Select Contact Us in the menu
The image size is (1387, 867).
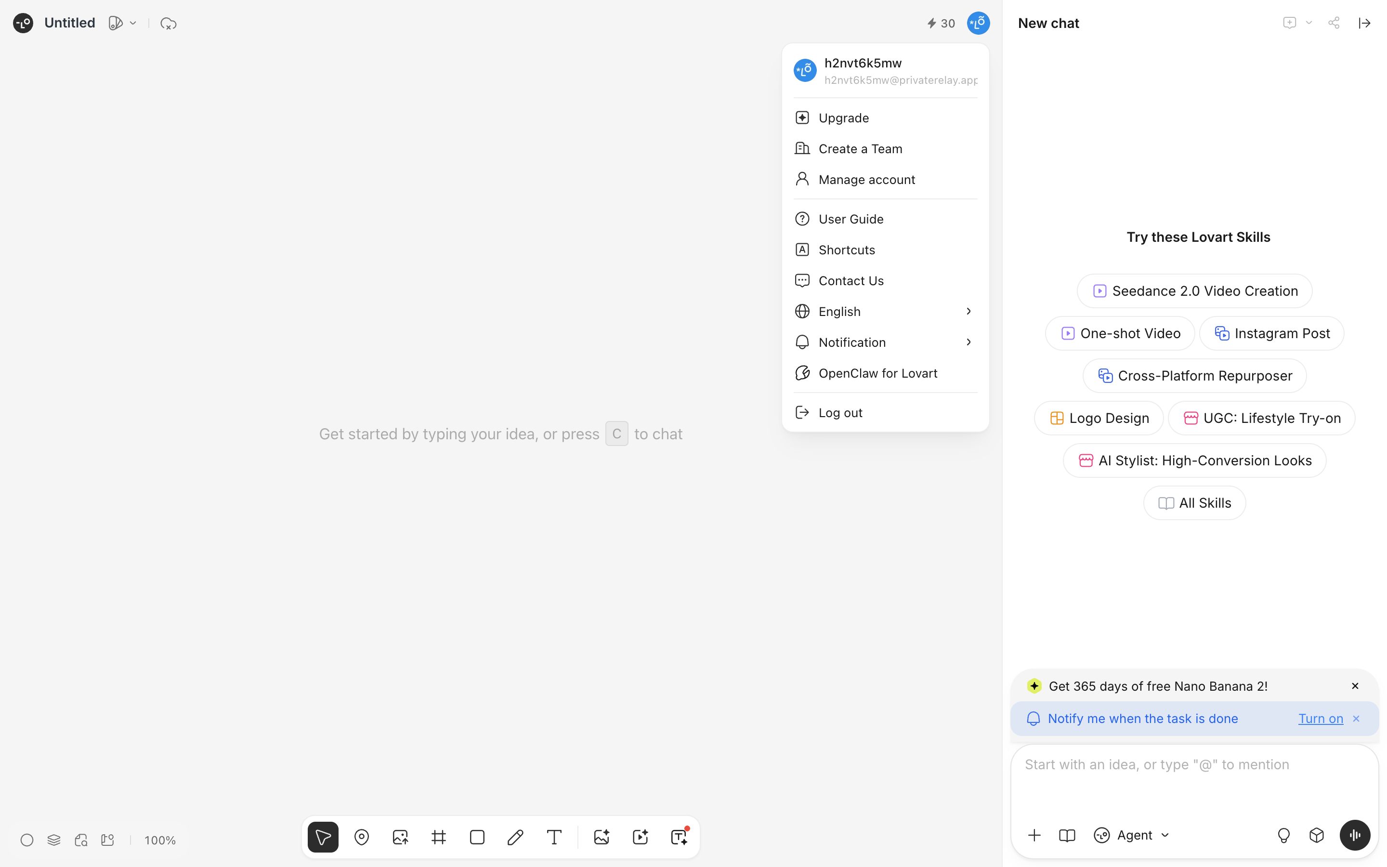[x=886, y=280]
